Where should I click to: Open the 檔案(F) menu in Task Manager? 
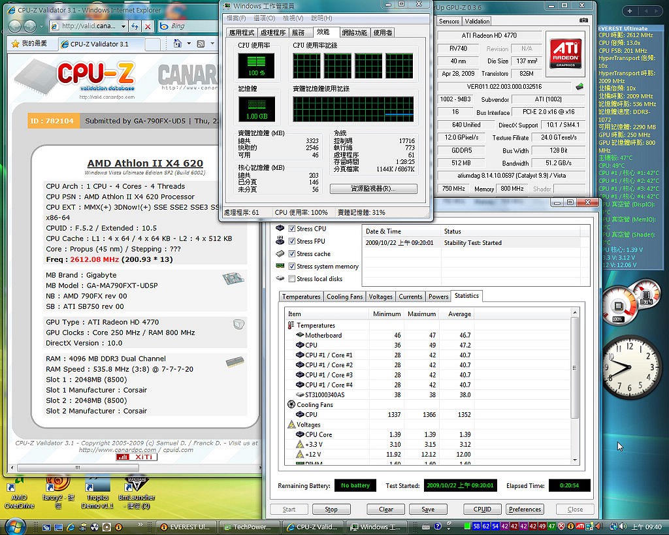point(236,18)
